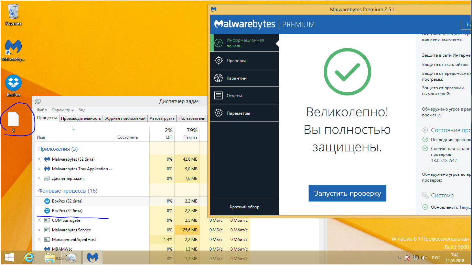This screenshot has width=472, height=265.
Task: Open the Отчеты reports section
Action: click(x=244, y=96)
